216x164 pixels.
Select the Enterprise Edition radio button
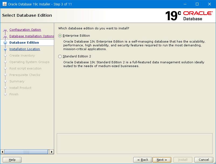(60, 36)
